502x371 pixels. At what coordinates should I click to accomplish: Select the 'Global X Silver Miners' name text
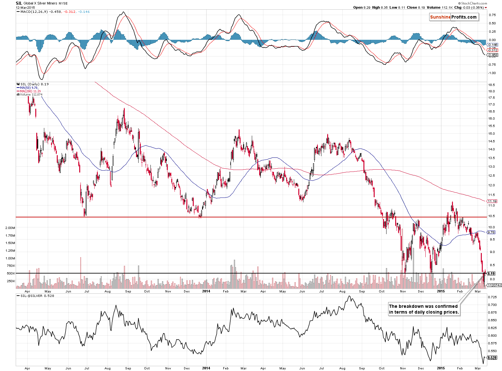pyautogui.click(x=41, y=4)
